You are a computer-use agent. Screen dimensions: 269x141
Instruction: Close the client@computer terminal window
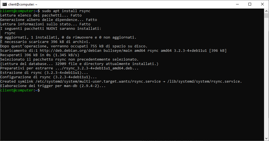(262, 4)
